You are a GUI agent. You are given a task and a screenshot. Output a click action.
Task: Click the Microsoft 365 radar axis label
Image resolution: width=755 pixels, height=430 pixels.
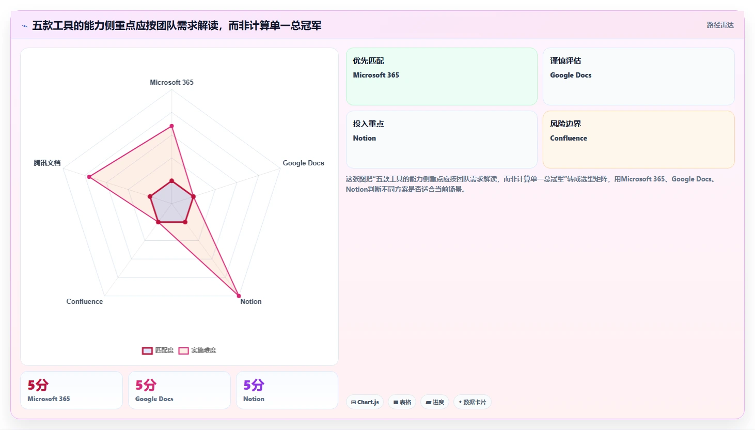click(171, 82)
